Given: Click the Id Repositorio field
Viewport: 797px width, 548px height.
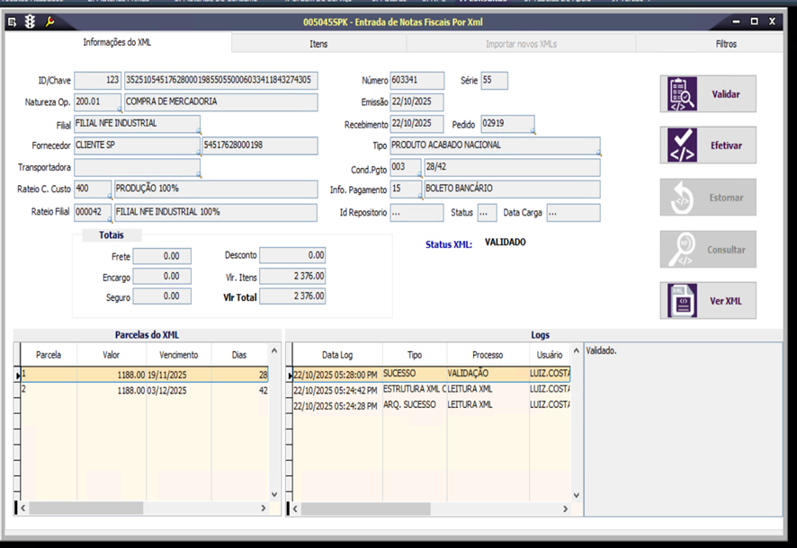Looking at the screenshot, I should [x=416, y=213].
